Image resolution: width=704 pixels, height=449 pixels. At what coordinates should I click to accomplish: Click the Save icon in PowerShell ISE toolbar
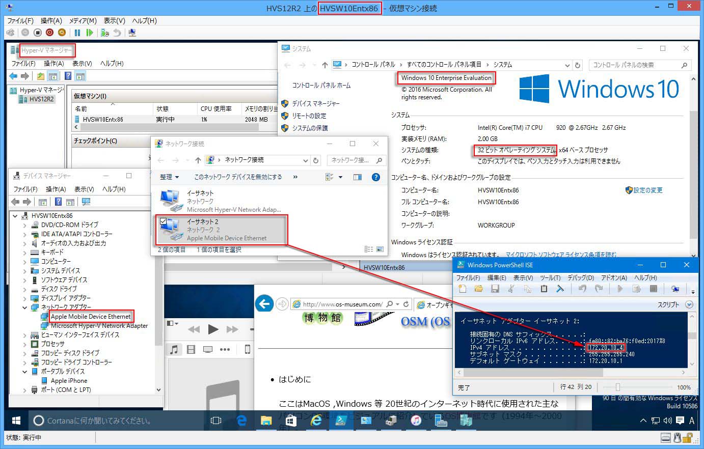(x=495, y=289)
